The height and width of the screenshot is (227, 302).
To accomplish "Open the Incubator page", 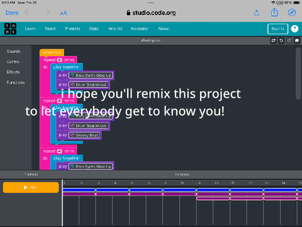I will 140,29.
